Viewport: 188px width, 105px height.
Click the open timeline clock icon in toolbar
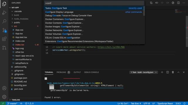[x=173, y=3]
